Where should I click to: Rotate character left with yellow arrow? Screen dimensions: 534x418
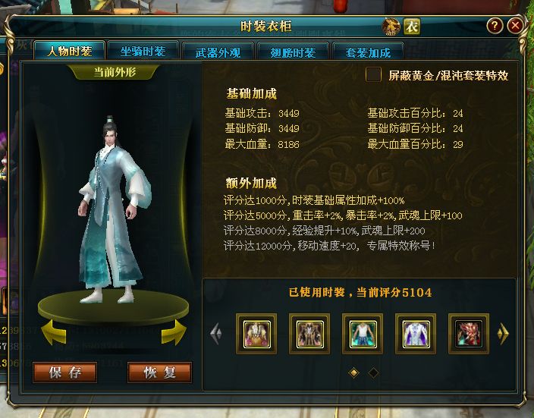coord(53,332)
